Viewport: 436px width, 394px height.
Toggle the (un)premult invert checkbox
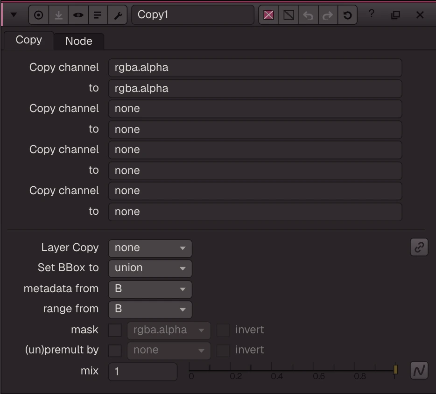pyautogui.click(x=223, y=351)
